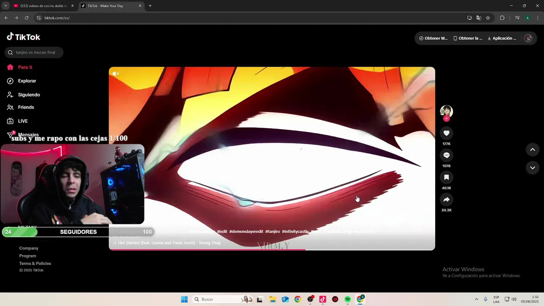
Task: Click the TikTok search field
Action: (x=34, y=52)
